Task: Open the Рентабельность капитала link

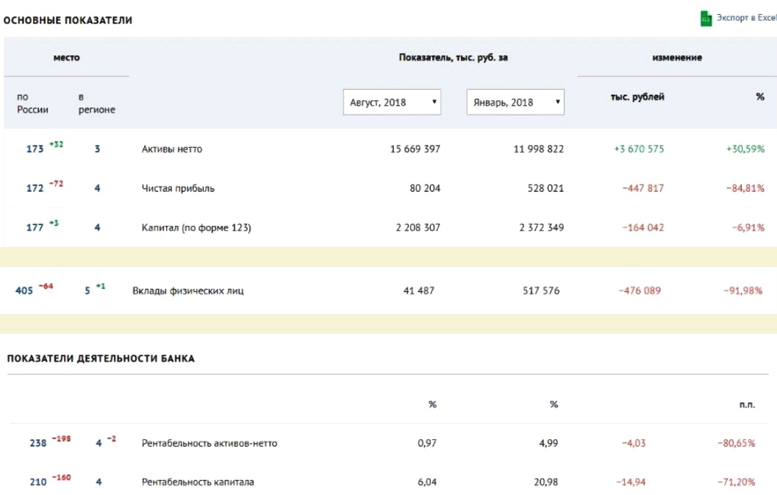Action: tap(198, 482)
